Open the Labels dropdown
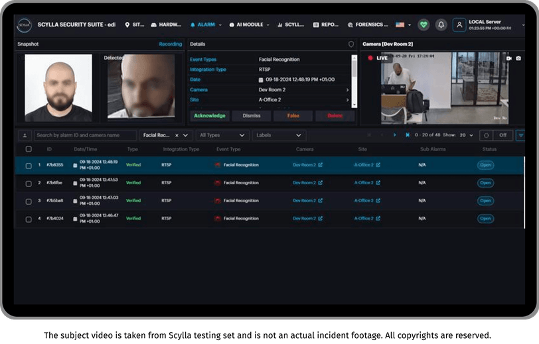The height and width of the screenshot is (344, 539). click(x=279, y=135)
